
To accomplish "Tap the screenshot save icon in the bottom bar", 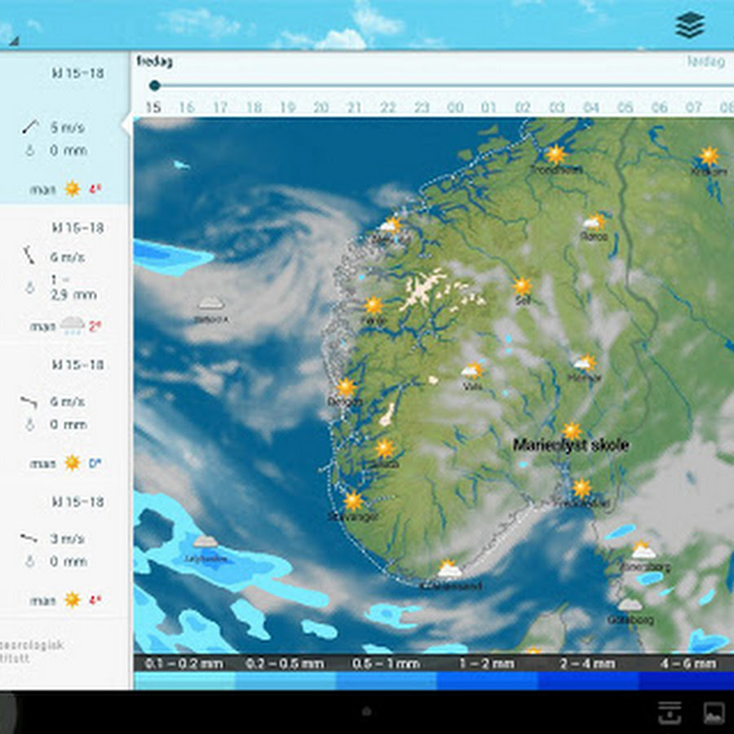I will pyautogui.click(x=670, y=713).
